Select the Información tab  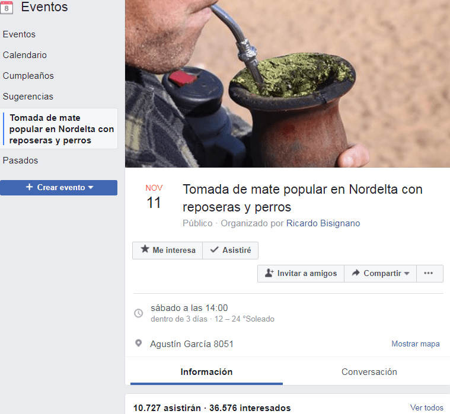click(206, 371)
